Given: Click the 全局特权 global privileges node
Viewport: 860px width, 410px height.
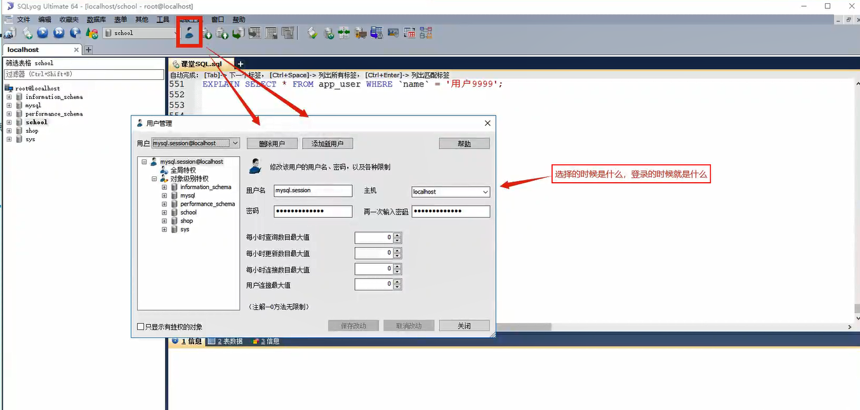Looking at the screenshot, I should (x=183, y=170).
